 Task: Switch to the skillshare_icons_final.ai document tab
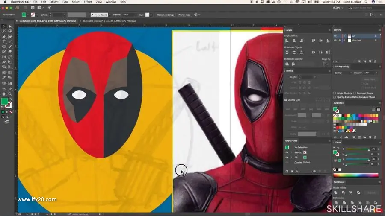point(47,21)
